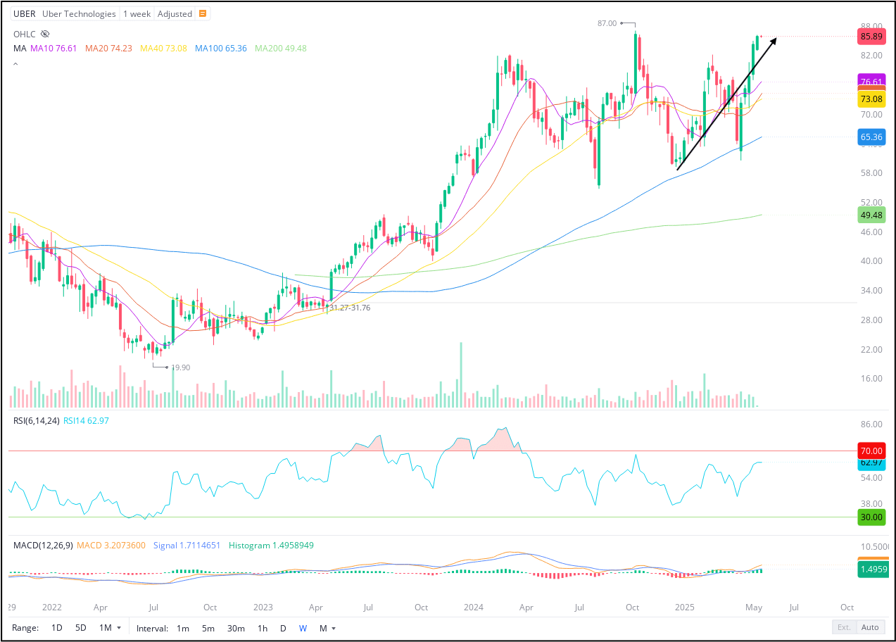Click the 70.00 RSI overbought level marker
896x642 pixels.
pos(871,451)
